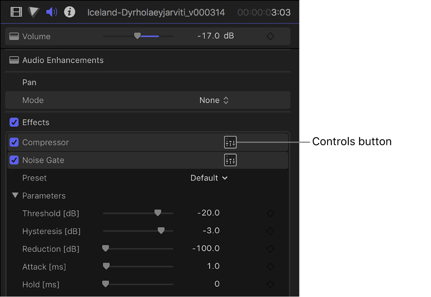Click the Audio Enhancements section title

(x=63, y=60)
